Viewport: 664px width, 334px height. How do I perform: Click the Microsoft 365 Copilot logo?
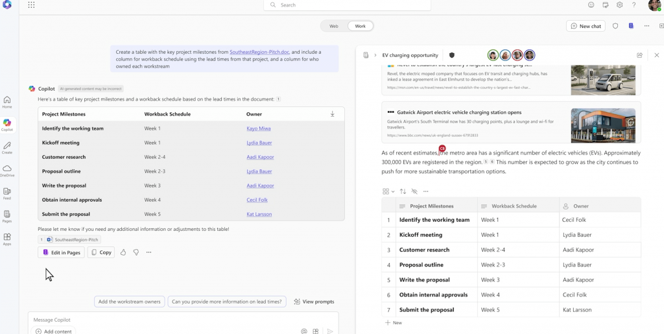point(7,5)
